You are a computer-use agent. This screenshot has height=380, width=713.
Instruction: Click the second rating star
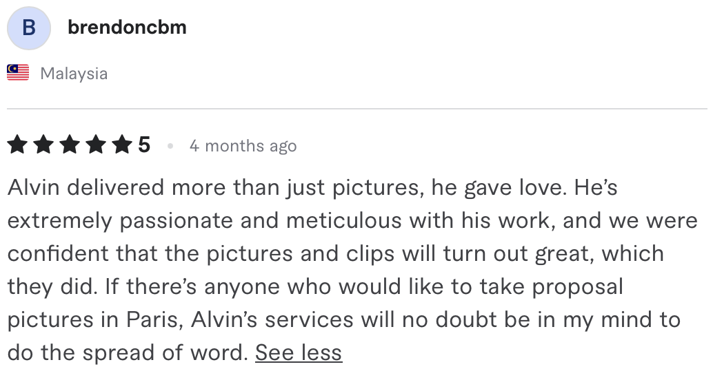[43, 145]
